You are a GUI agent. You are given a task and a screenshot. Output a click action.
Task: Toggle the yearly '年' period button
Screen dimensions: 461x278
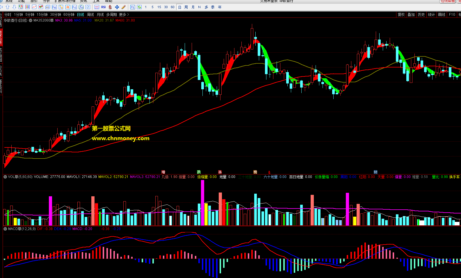coord(220,7)
